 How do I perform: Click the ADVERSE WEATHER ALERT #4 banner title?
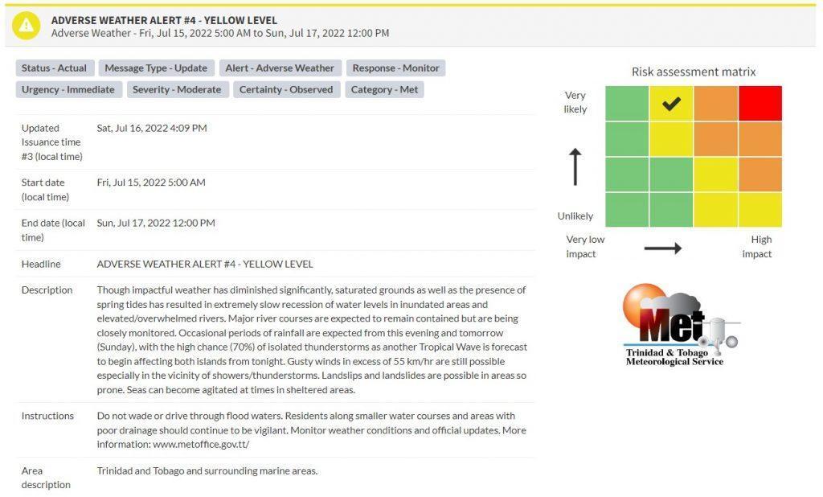(x=164, y=20)
